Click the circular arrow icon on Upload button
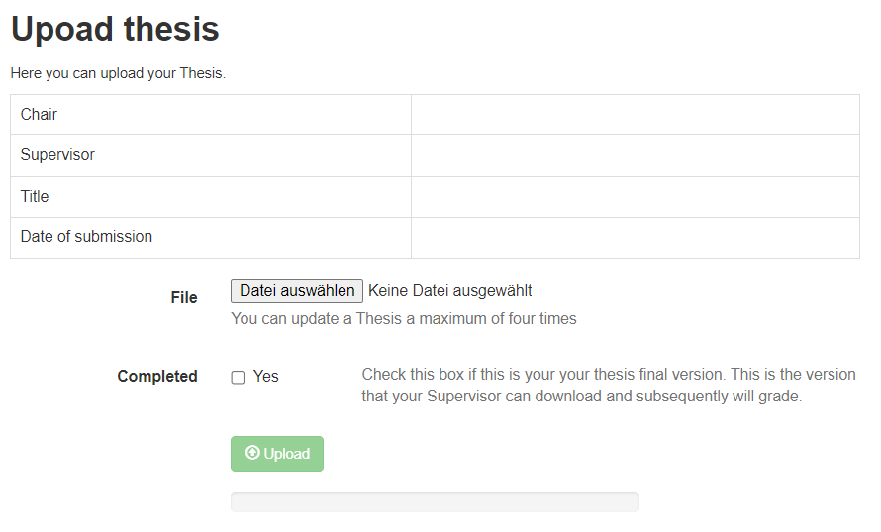Viewport: 881px width, 532px height. pos(252,454)
